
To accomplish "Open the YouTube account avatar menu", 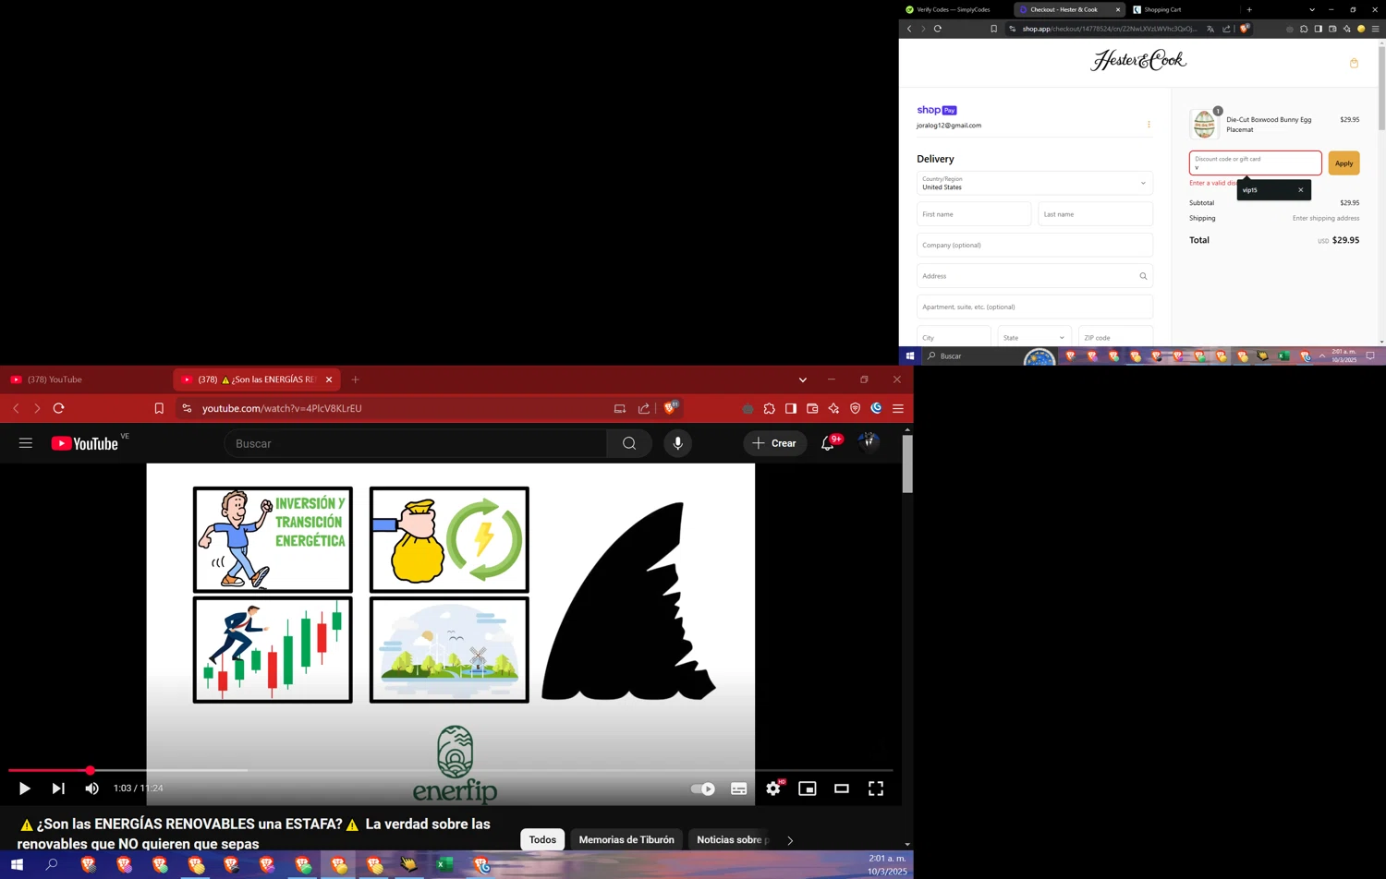I will click(x=869, y=442).
